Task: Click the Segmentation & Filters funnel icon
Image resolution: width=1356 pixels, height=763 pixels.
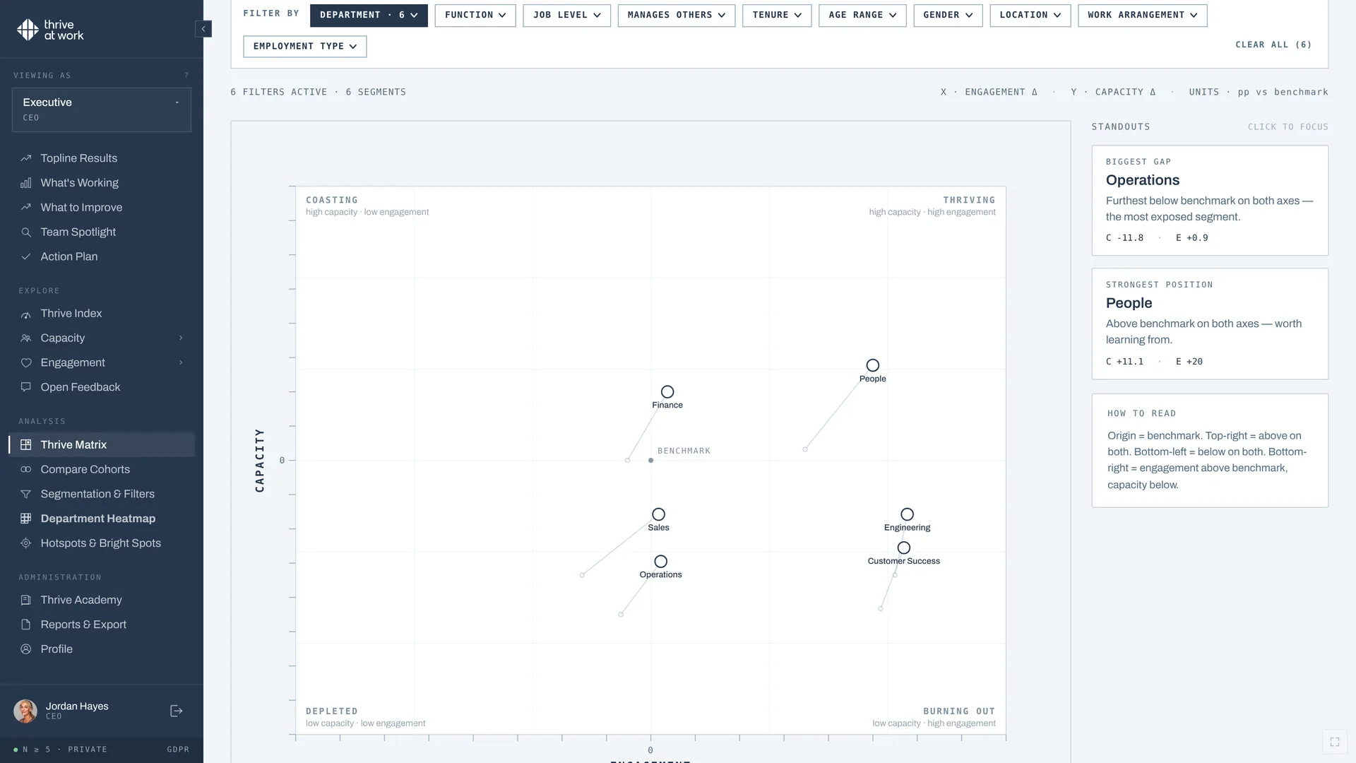Action: [26, 494]
